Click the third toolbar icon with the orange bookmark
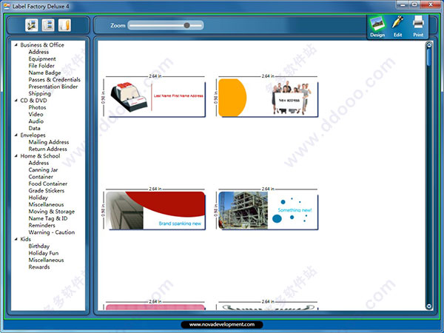The height and width of the screenshot is (333, 444). pyautogui.click(x=64, y=25)
